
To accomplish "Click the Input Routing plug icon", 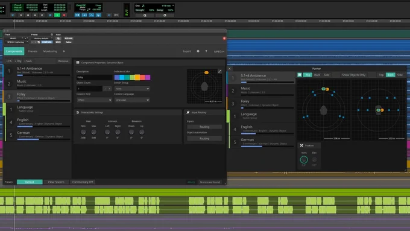I will coord(188,112).
